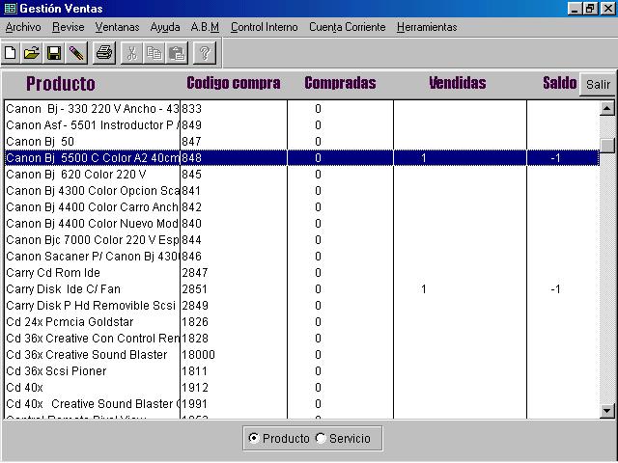Click Saldo value -1 in Carry Disk row
618x463 pixels.
tap(555, 289)
